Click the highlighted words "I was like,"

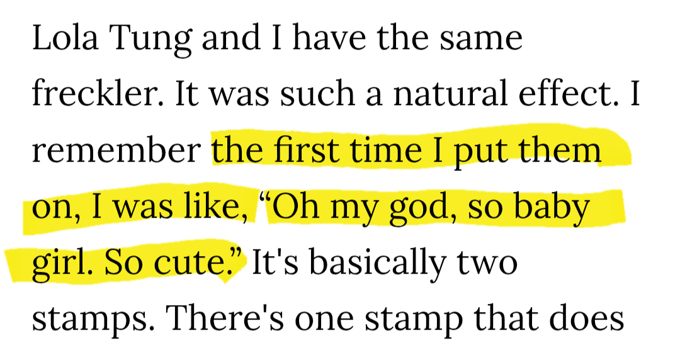tap(173, 206)
